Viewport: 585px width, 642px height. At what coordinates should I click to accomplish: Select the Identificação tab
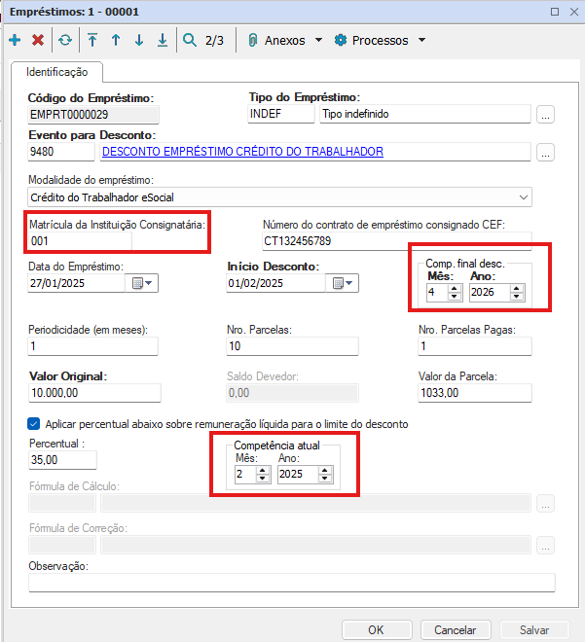pyautogui.click(x=57, y=72)
